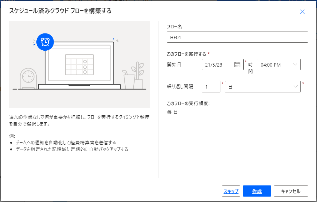
Task: Click the blue 作成 button
Action: (x=257, y=191)
